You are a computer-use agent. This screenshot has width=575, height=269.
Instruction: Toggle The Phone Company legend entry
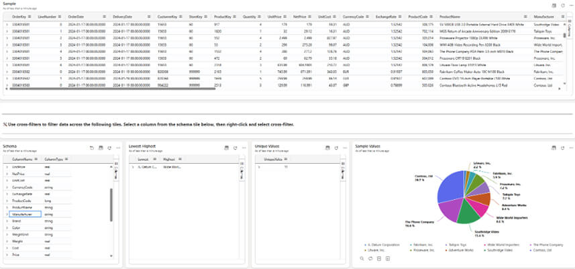coord(546,245)
